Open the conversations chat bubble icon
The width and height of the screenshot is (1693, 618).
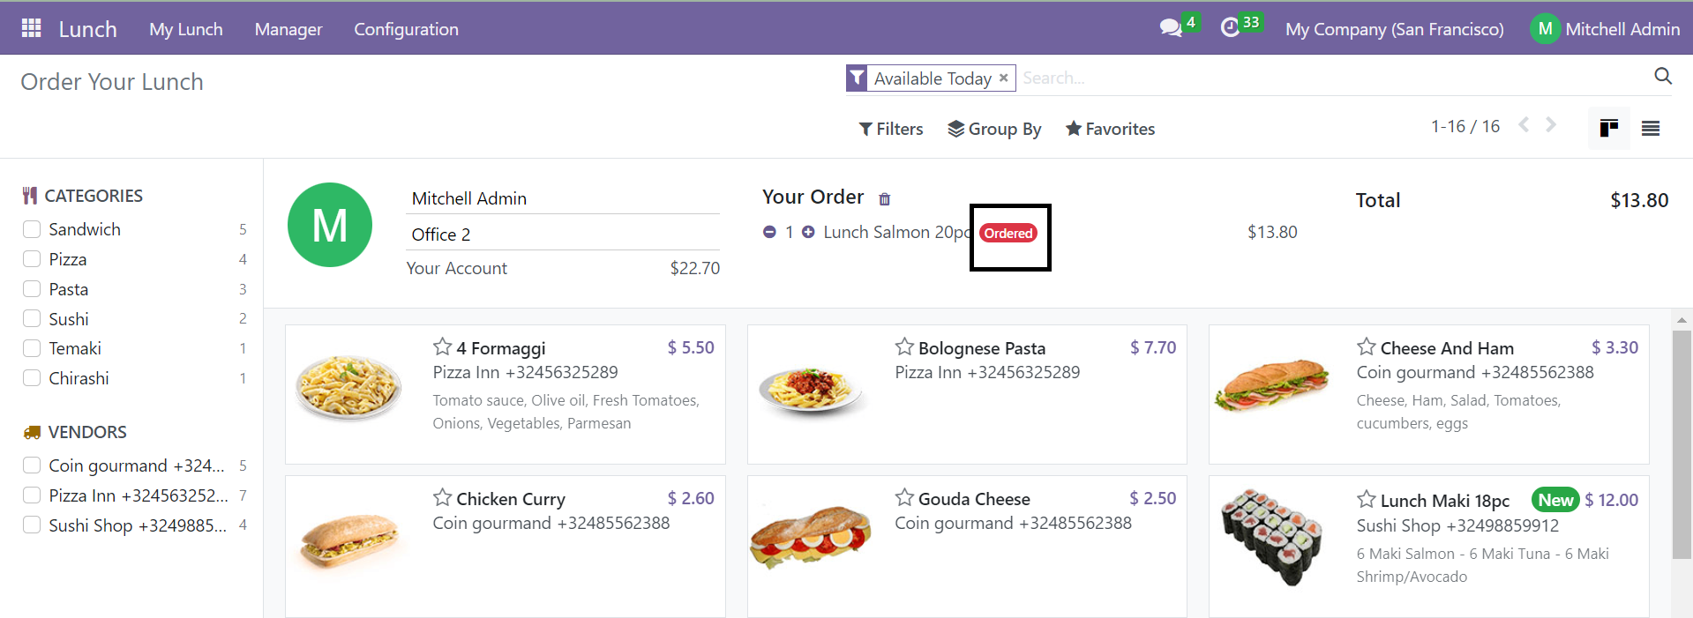coord(1171,28)
